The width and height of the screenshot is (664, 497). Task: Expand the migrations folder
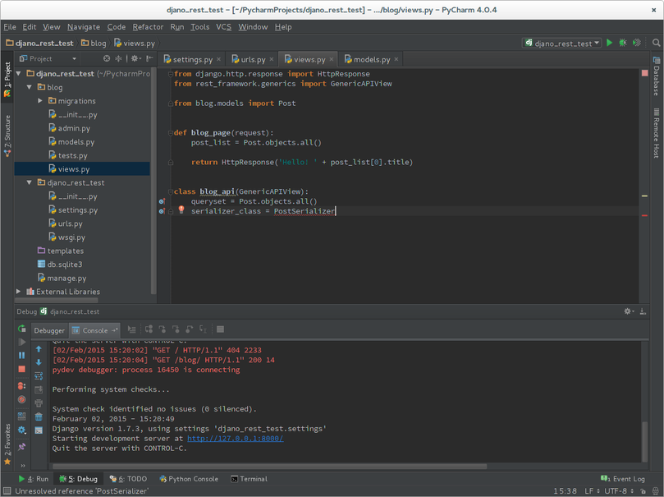click(x=39, y=100)
